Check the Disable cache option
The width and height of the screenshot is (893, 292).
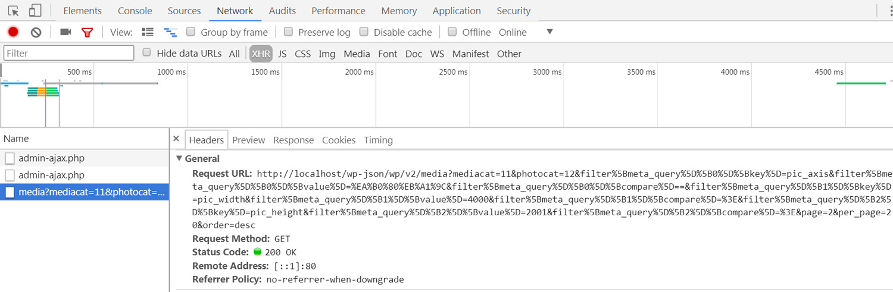point(364,32)
